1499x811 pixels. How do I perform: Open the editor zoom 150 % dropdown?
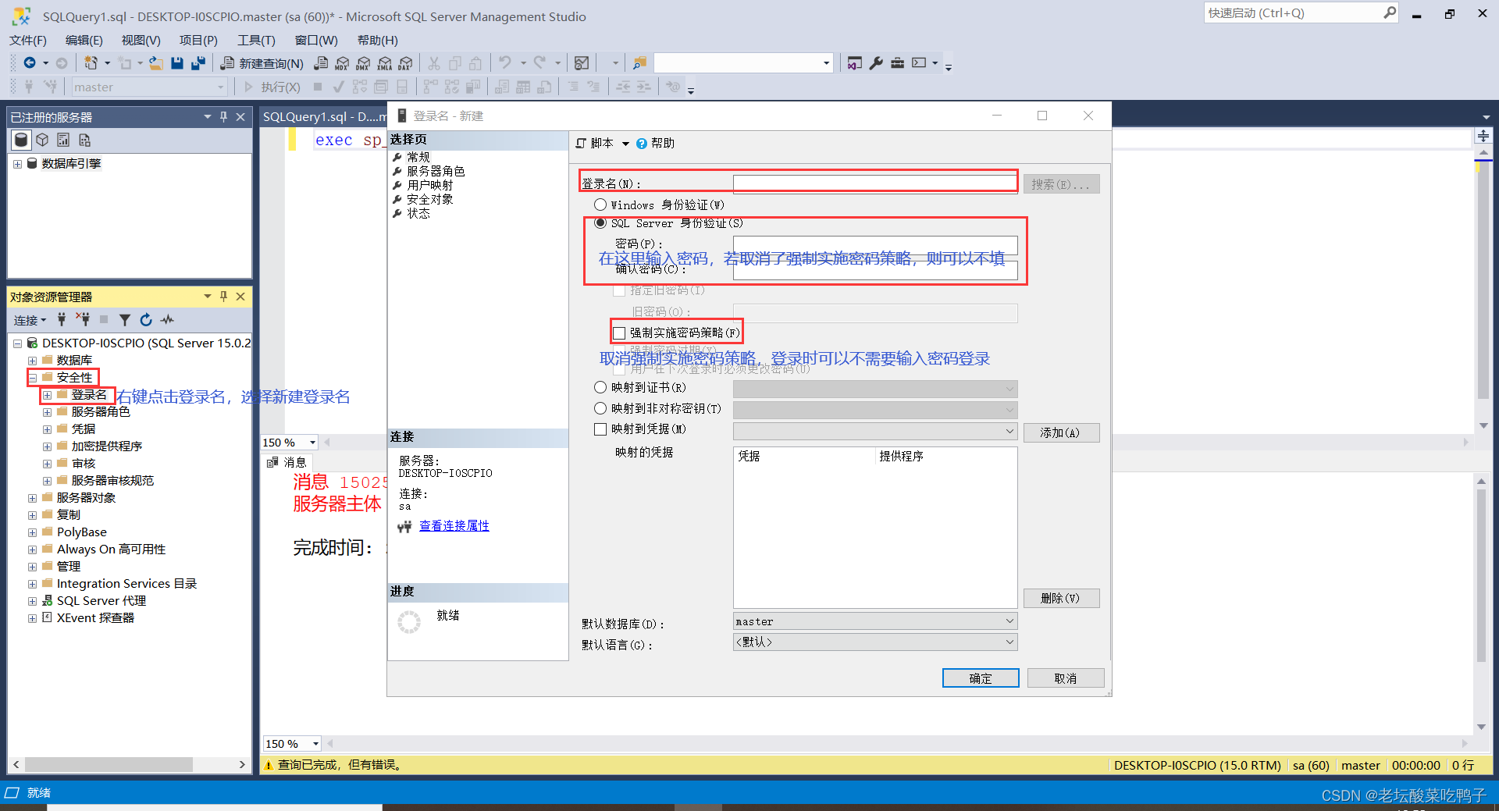tap(312, 443)
